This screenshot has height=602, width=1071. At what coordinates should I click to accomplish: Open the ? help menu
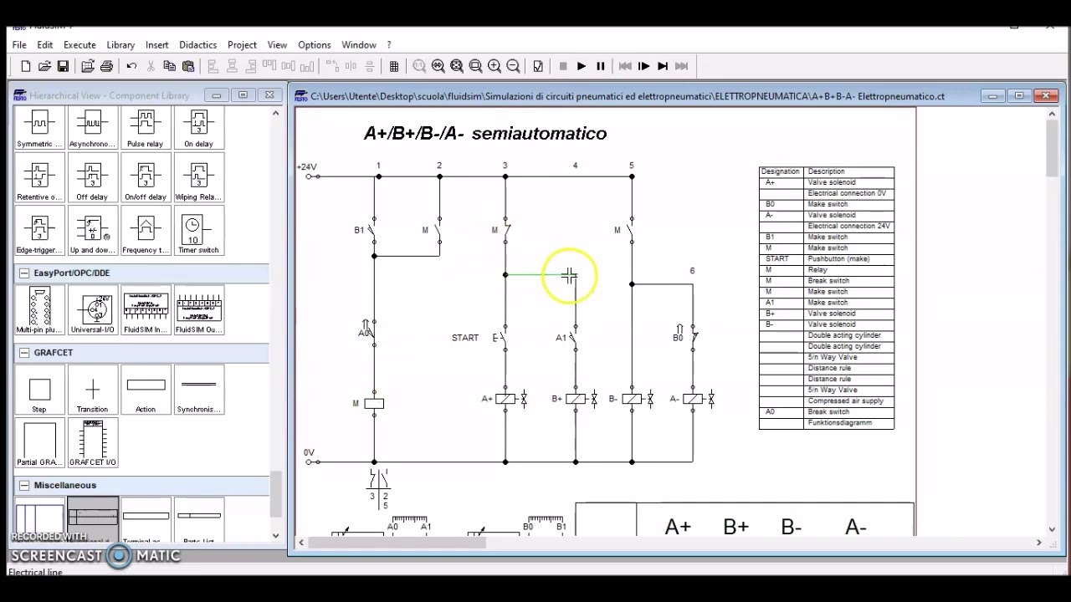pos(388,45)
